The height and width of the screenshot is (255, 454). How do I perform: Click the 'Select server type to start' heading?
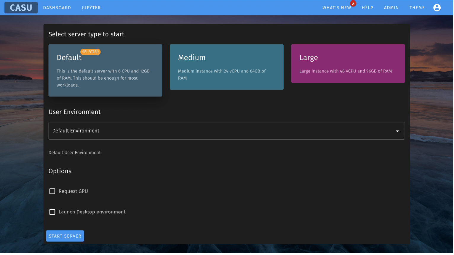[87, 34]
